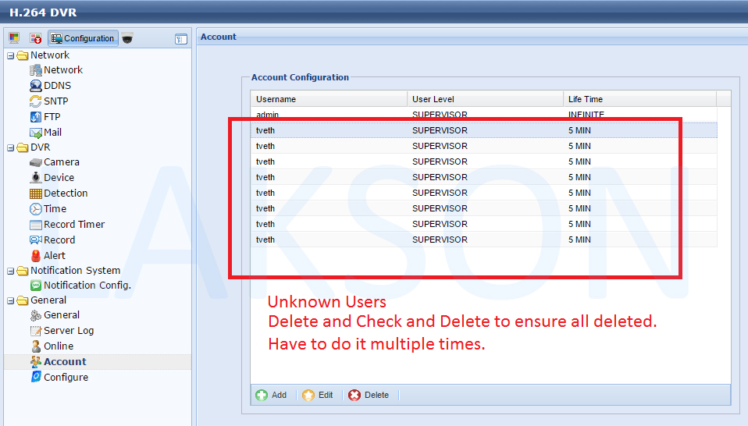Click the backup download icon in toolbar
The height and width of the screenshot is (426, 748).
point(35,38)
